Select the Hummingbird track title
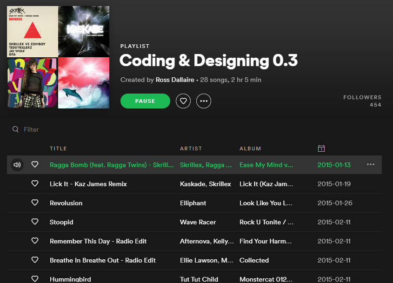 [70, 279]
